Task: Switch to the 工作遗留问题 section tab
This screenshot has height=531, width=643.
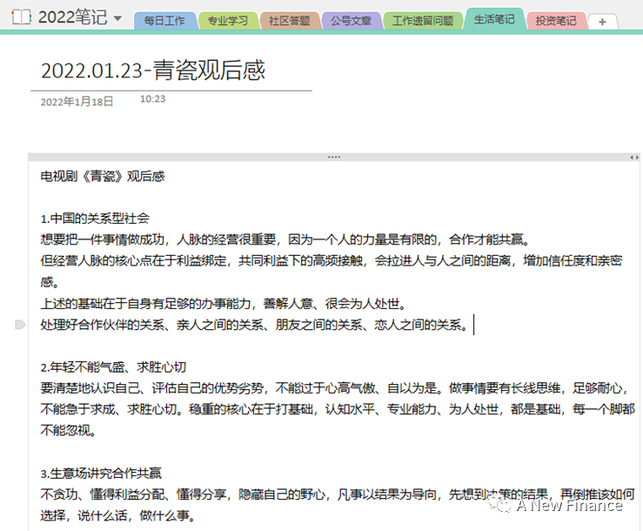Action: pyautogui.click(x=423, y=21)
